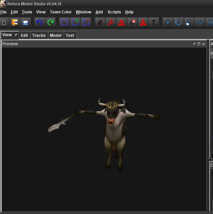Switch to the Tracks tab
The width and height of the screenshot is (213, 214).
coord(39,35)
